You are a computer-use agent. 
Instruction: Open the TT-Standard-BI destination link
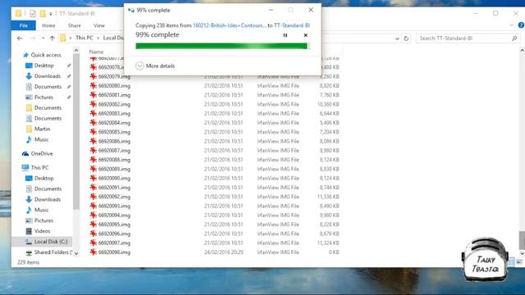292,25
